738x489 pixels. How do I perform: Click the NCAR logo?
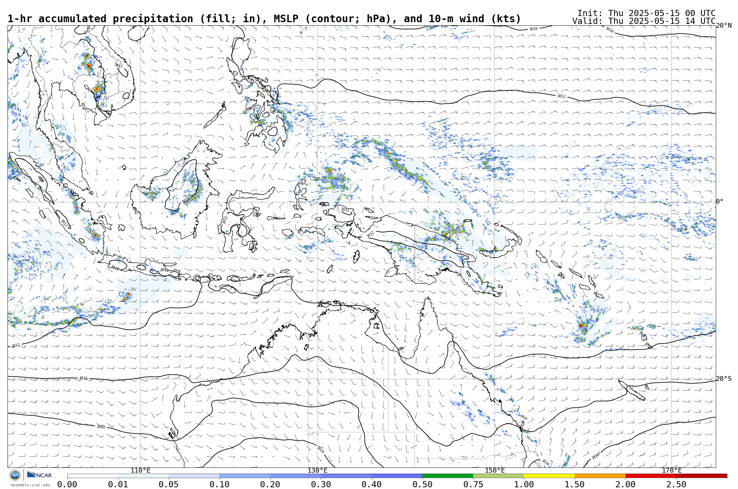point(39,475)
